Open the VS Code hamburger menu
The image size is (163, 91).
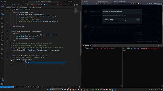(5, 2)
